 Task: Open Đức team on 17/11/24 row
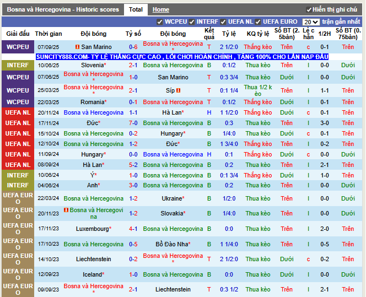pyautogui.click(x=92, y=123)
